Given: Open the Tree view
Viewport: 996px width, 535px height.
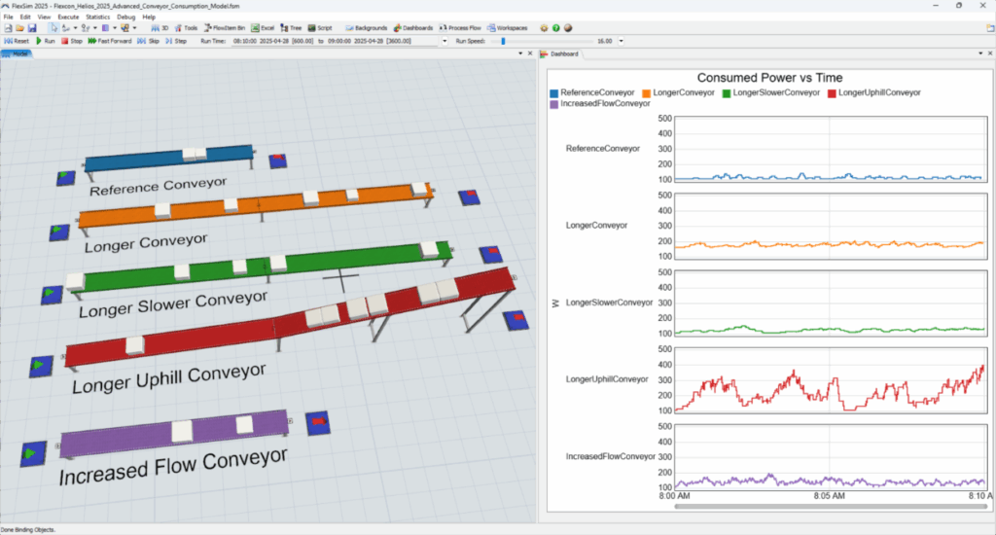Looking at the screenshot, I should [x=293, y=29].
